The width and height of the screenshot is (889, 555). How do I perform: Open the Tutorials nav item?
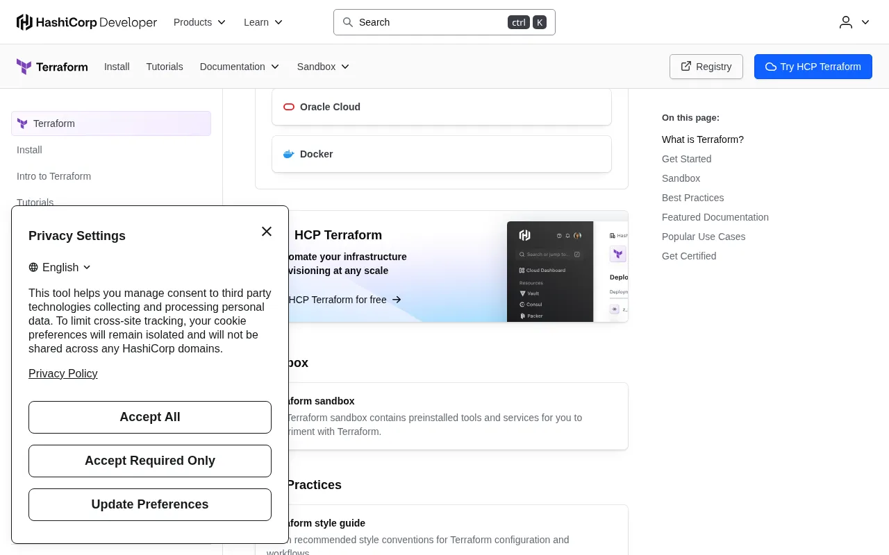point(165,67)
